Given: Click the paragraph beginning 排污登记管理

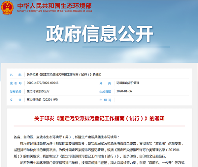Looking at the screenshot, I should click(99, 147).
